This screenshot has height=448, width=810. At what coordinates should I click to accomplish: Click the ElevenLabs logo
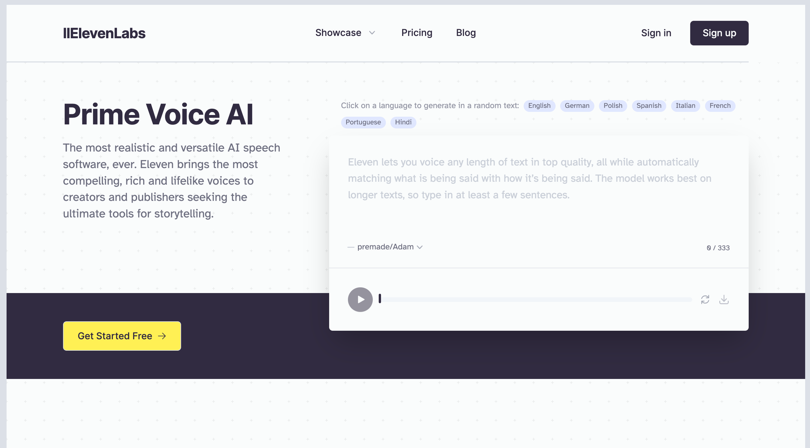coord(104,33)
